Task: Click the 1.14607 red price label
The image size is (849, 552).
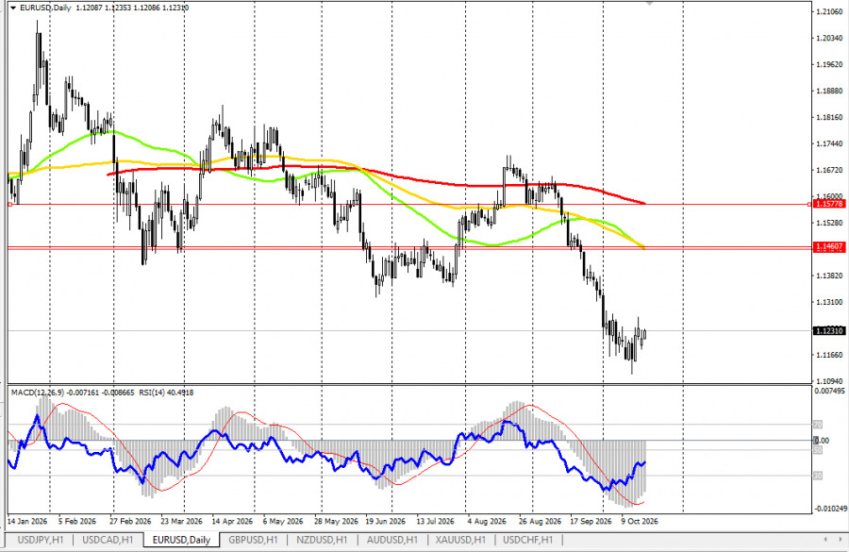Action: tap(829, 246)
